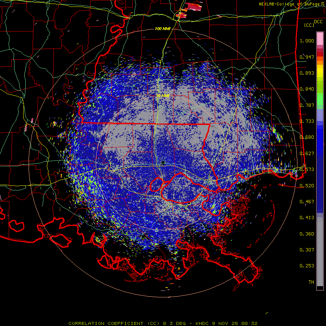Click the 100 NMI range ring label
Viewport: 326px width, 326px height.
162,29
